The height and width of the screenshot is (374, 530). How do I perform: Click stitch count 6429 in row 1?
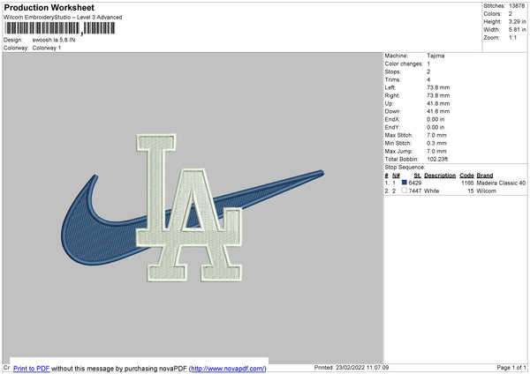pos(415,183)
